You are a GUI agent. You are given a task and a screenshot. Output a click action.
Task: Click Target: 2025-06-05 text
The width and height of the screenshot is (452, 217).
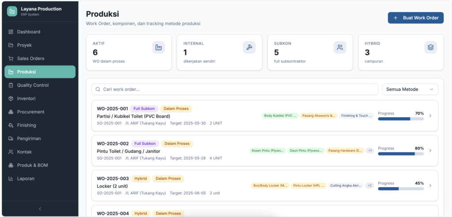(x=188, y=193)
